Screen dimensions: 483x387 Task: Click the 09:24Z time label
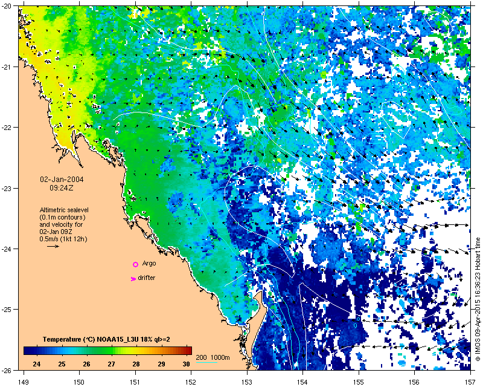pyautogui.click(x=62, y=187)
